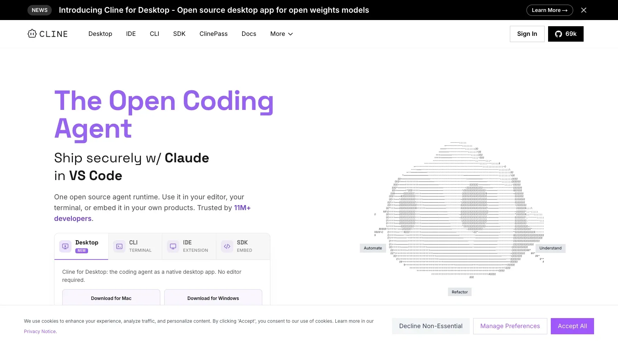
Task: Open the Privacy Notice link
Action: (40, 332)
